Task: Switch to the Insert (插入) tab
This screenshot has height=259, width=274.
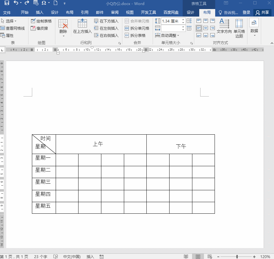Action: pyautogui.click(x=39, y=12)
